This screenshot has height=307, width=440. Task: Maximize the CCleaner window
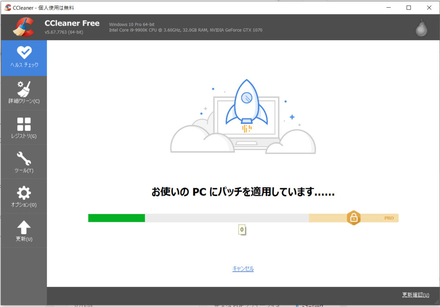(x=409, y=7)
